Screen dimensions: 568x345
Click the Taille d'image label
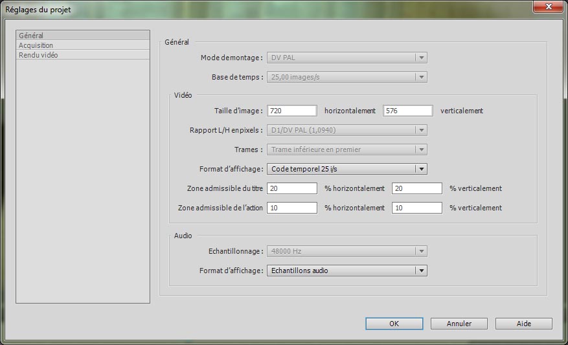238,111
